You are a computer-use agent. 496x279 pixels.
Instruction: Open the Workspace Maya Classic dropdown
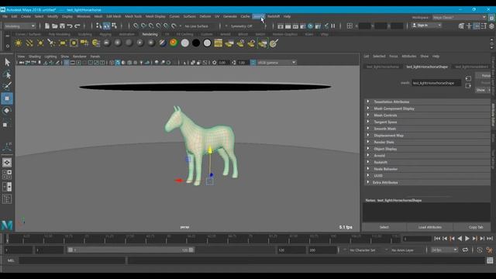point(460,17)
